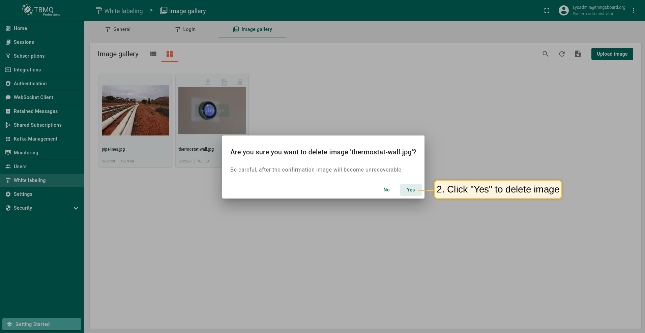This screenshot has width=645, height=333.
Task: Switch to list view in image gallery
Action: [x=153, y=54]
